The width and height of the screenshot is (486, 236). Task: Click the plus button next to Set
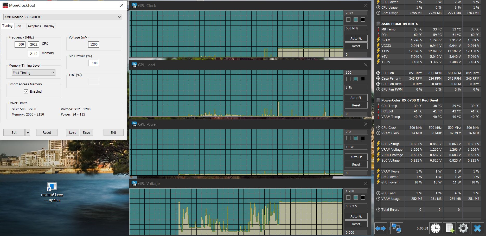point(28,132)
